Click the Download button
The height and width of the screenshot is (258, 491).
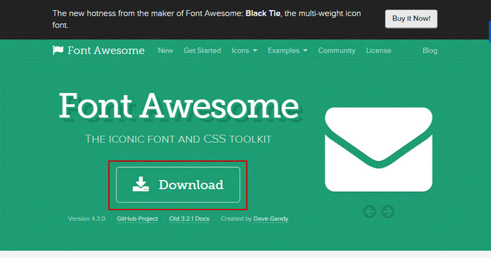pos(178,185)
